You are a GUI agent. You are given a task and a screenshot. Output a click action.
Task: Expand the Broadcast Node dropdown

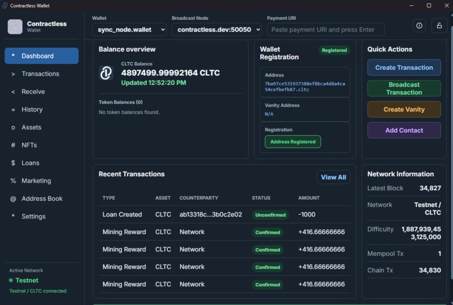217,29
